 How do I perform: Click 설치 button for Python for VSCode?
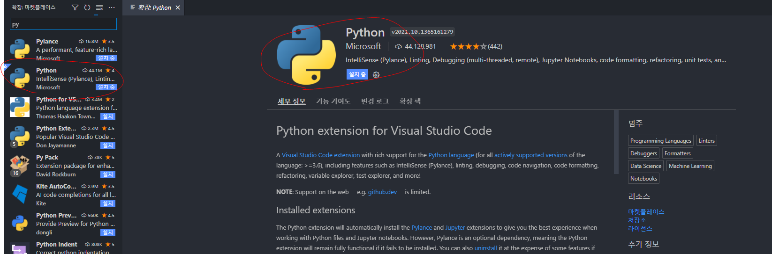[x=108, y=116]
